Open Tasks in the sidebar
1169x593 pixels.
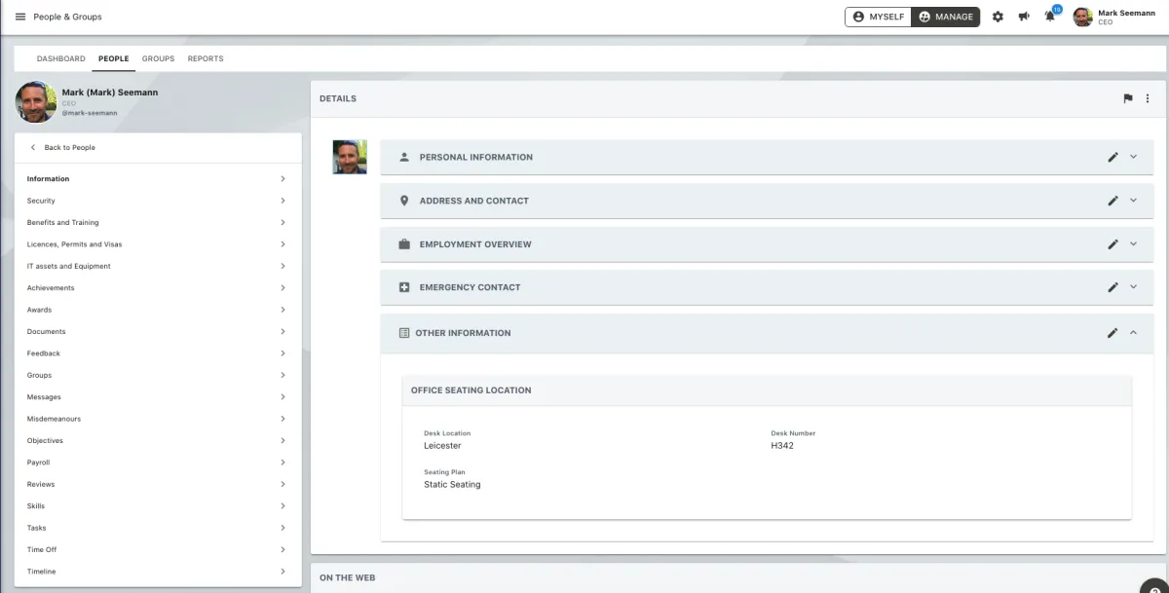[x=158, y=528]
